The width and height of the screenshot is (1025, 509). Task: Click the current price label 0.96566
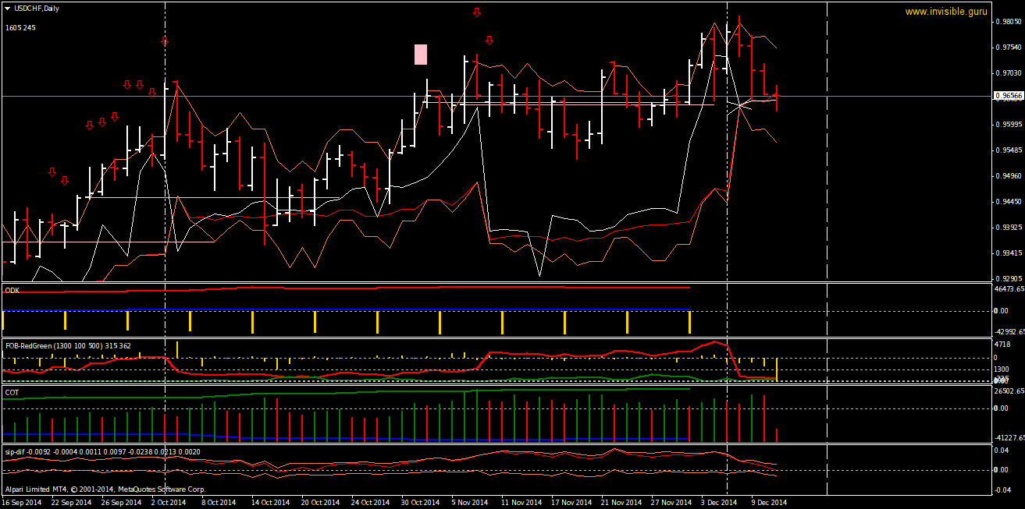1008,96
